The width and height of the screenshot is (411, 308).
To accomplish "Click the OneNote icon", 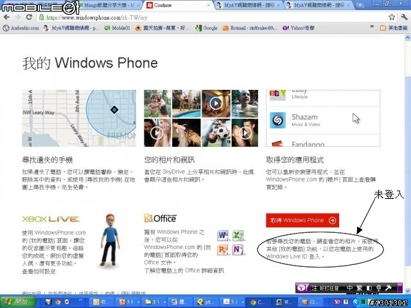I will pos(238,250).
